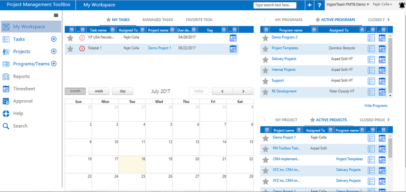Click the notification bell icon
Viewport: 406px width, 192px height.
coord(401,5)
